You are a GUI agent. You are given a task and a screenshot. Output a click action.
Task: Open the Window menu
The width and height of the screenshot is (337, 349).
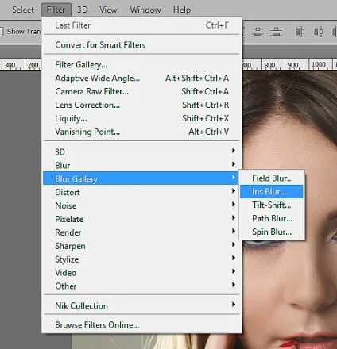(145, 10)
